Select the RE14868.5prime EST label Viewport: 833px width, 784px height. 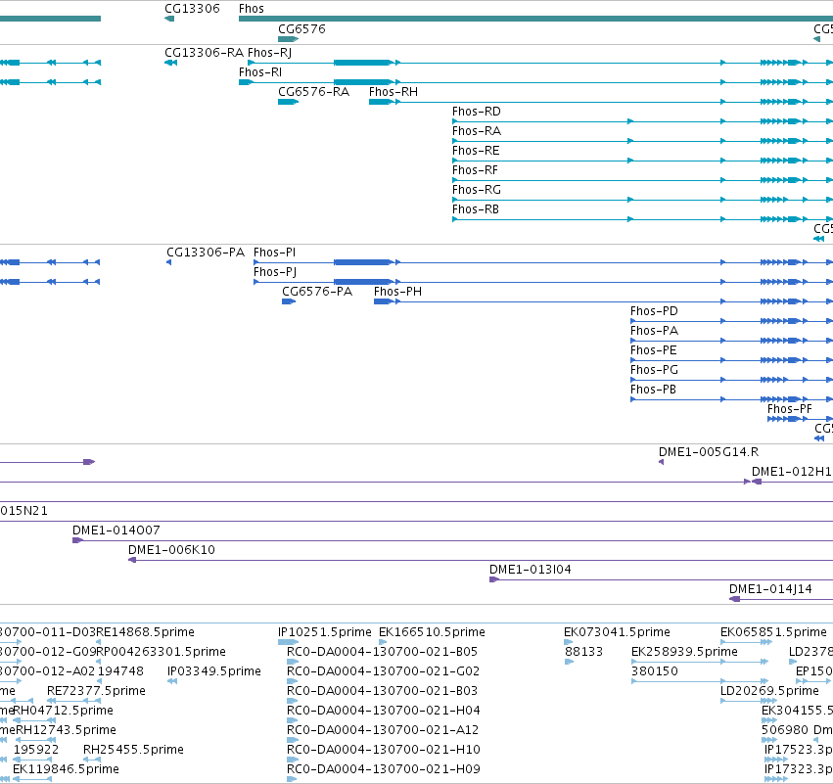point(145,632)
